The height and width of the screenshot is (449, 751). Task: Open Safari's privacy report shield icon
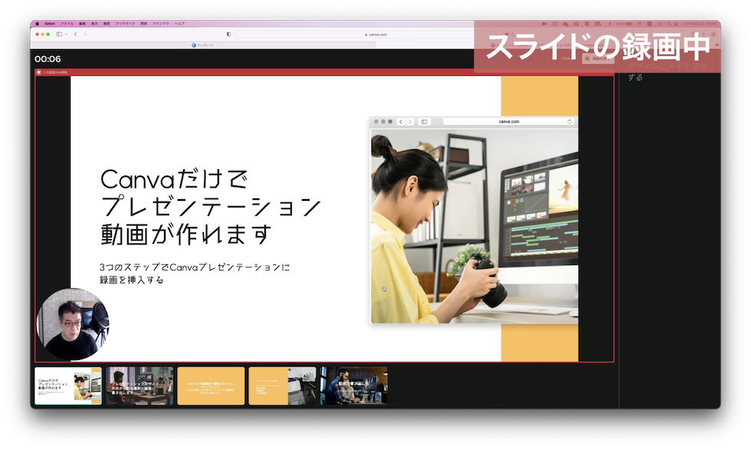click(x=228, y=34)
